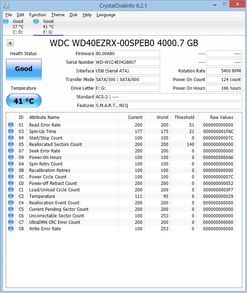Click the blue status orb for disk C: D:
Screen dimensions: 247x293
coord(6,21)
